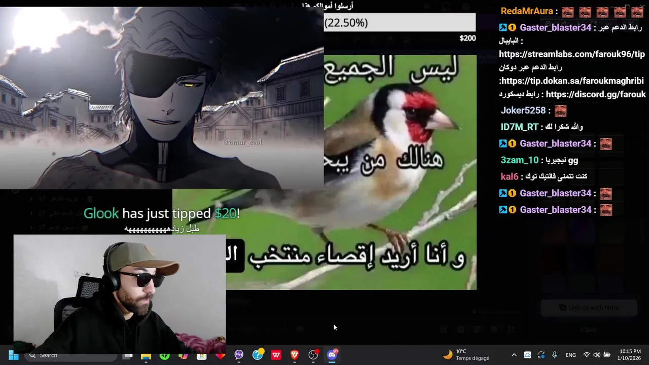Click the Joker5258 chat username
Viewport: 649px width, 365px height.
(523, 111)
